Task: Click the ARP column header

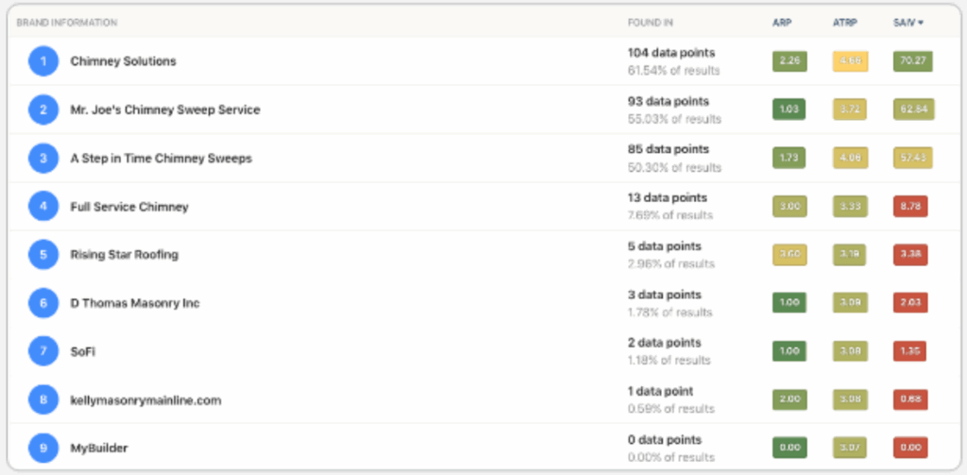Action: tap(782, 22)
